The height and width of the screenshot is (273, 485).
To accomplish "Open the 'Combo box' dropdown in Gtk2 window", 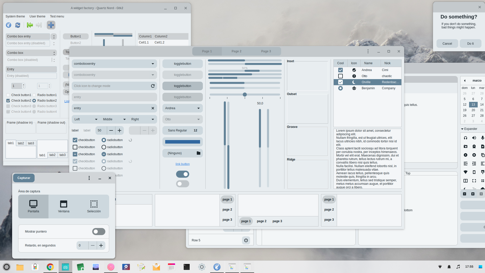I will 31,53.
